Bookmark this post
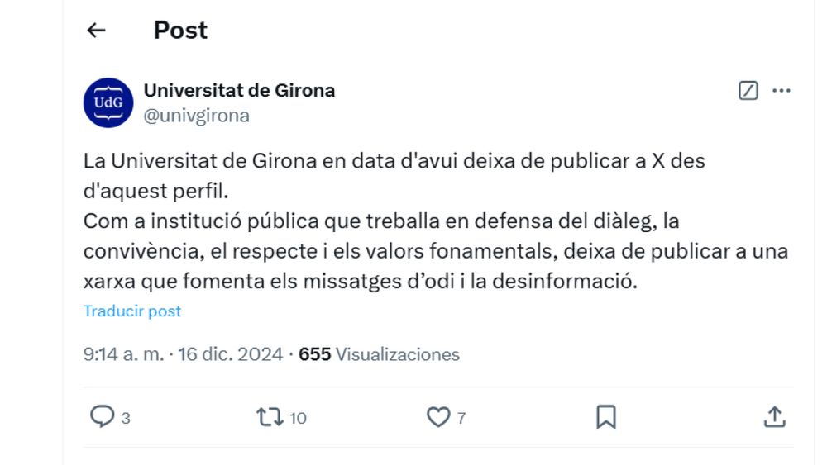This screenshot has height=465, width=827. pos(606,417)
